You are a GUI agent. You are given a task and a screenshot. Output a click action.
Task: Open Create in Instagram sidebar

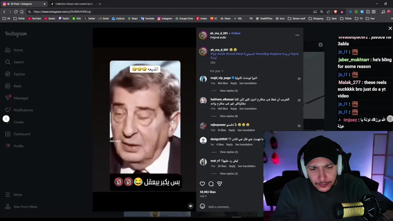pyautogui.click(x=14, y=122)
